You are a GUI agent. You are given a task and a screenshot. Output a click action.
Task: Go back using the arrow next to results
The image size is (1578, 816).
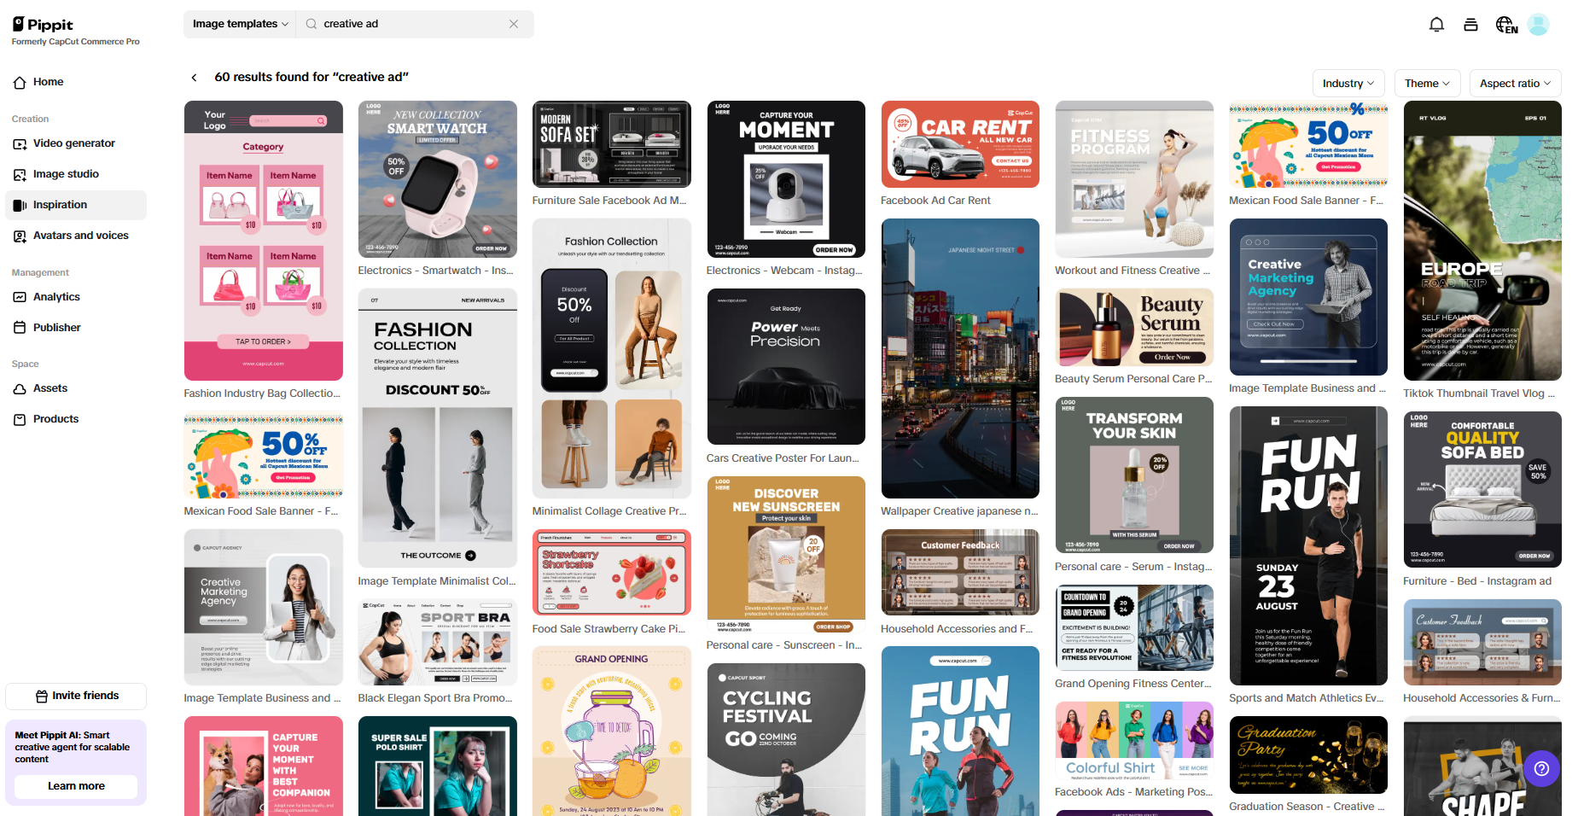pyautogui.click(x=194, y=77)
